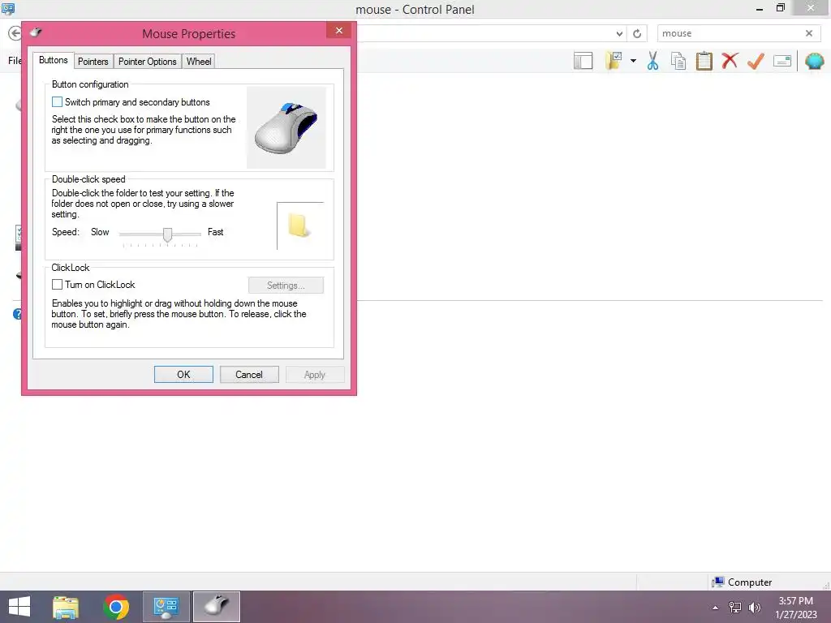Image resolution: width=831 pixels, height=623 pixels.
Task: Open File Explorer from the taskbar
Action: point(66,607)
